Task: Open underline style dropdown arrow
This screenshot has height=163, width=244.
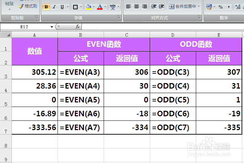Action: [68, 7]
